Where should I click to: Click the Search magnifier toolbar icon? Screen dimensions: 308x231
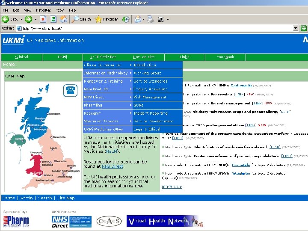click(x=75, y=19)
